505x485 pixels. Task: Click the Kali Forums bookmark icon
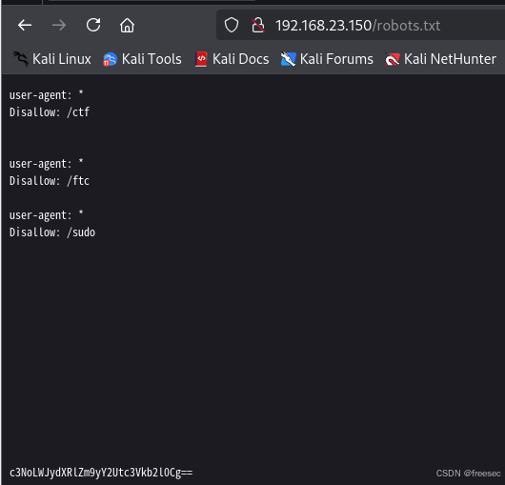pos(288,59)
